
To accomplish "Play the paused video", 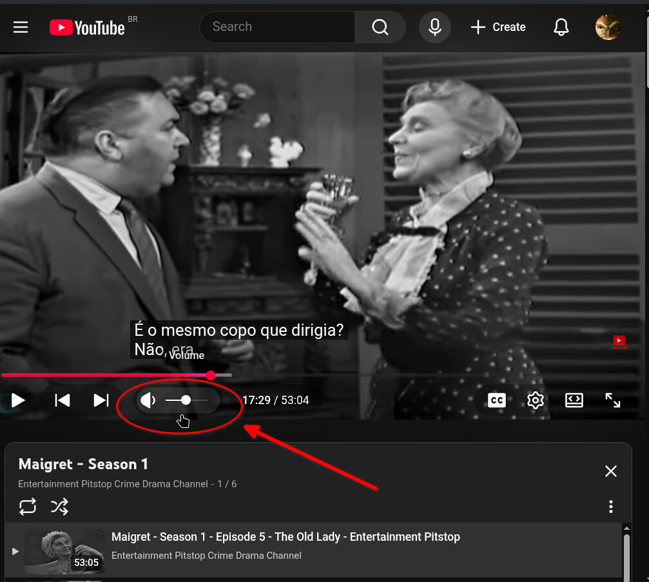I will click(x=18, y=400).
